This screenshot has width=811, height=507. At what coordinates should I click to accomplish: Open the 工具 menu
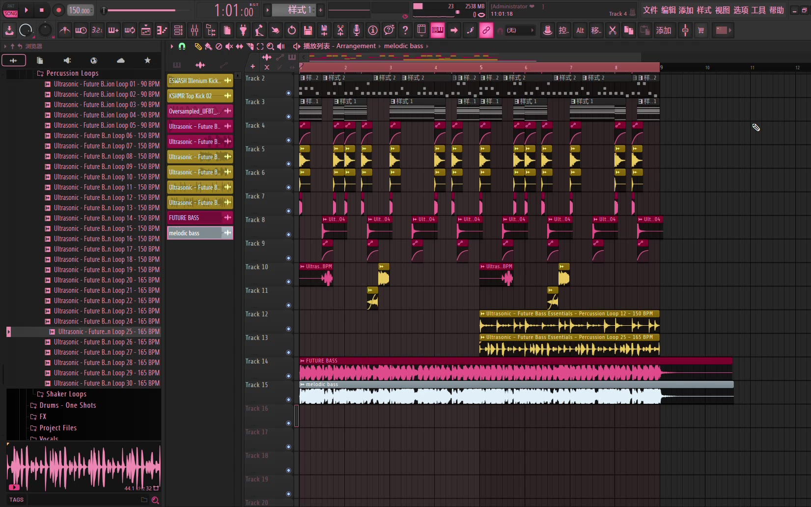(758, 10)
